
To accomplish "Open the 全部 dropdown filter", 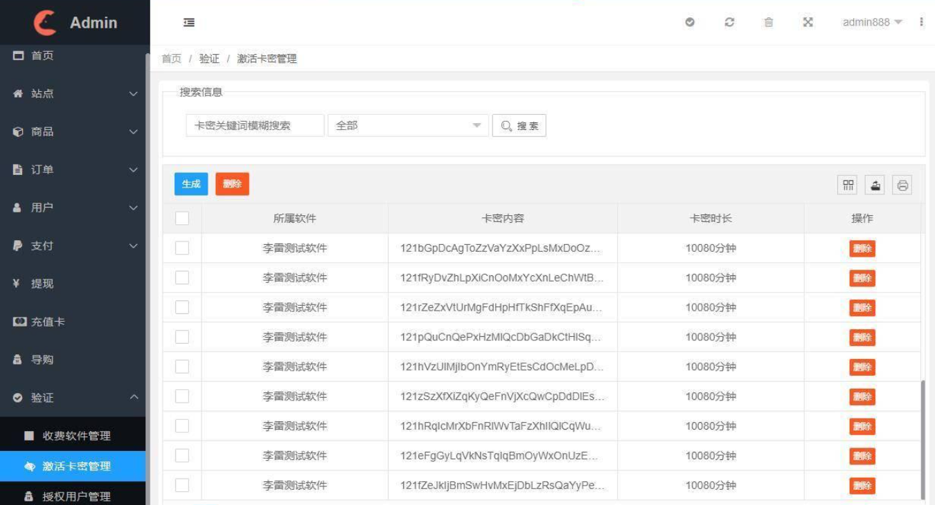I will [407, 125].
